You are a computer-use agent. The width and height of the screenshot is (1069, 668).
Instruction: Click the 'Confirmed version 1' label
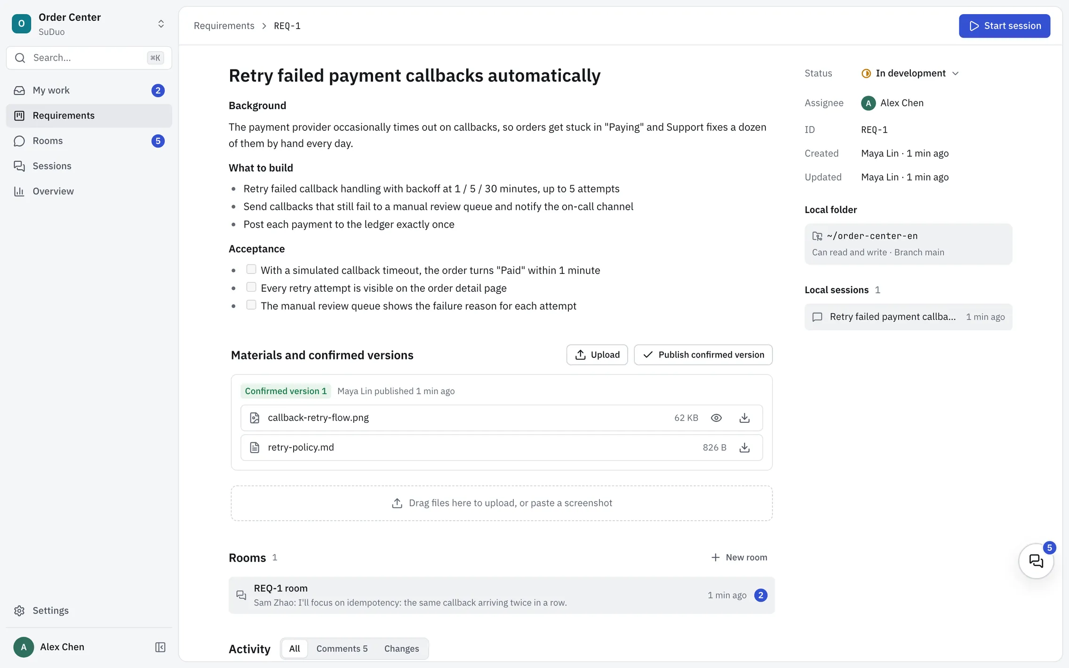tap(286, 391)
